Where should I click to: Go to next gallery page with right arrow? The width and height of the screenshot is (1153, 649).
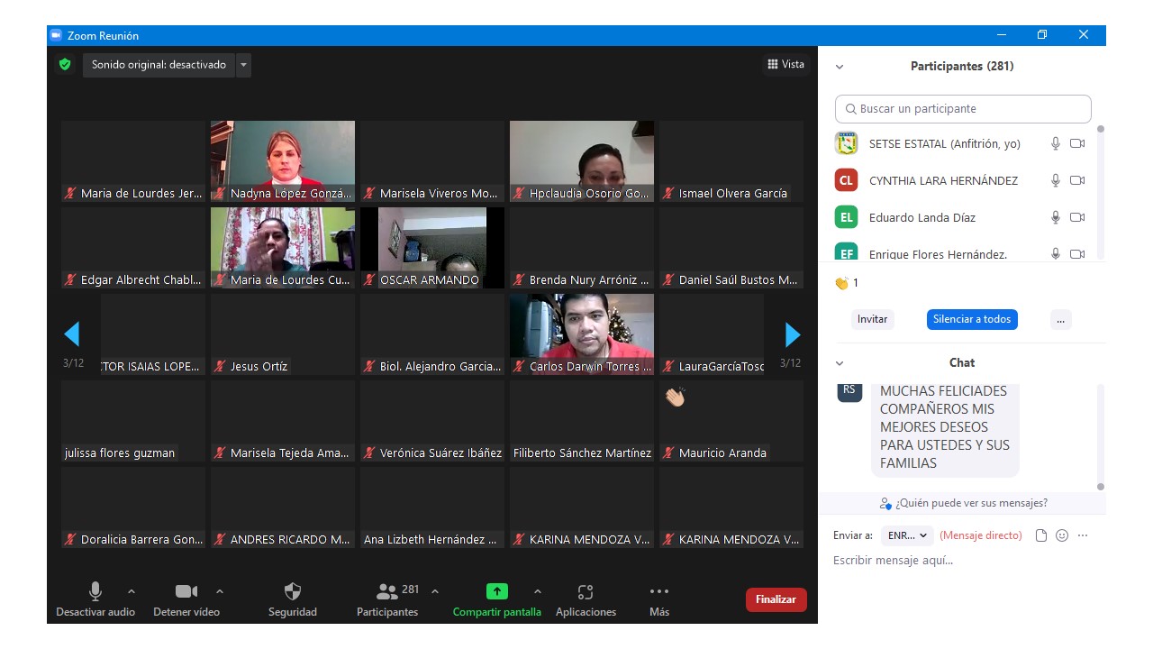[x=793, y=334]
